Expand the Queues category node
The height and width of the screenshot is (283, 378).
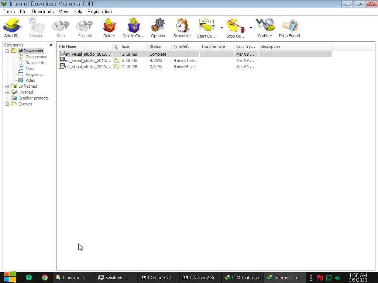pyautogui.click(x=7, y=104)
